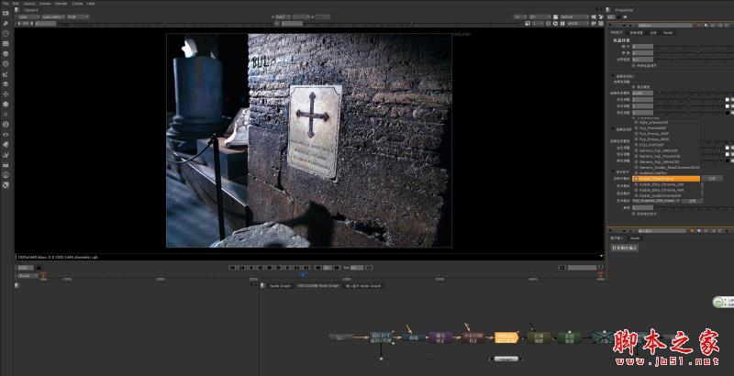Click the first field under the properties heading
734x376 pixels.
point(643,47)
